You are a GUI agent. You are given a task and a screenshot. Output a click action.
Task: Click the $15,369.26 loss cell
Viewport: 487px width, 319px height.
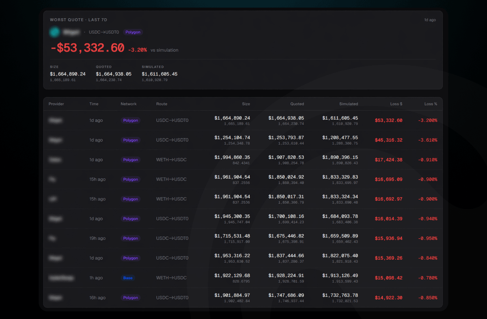tap(389, 258)
